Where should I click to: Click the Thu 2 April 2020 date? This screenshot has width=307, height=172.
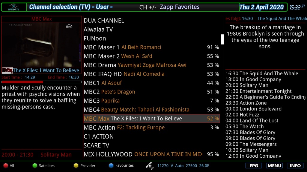[x=261, y=7]
